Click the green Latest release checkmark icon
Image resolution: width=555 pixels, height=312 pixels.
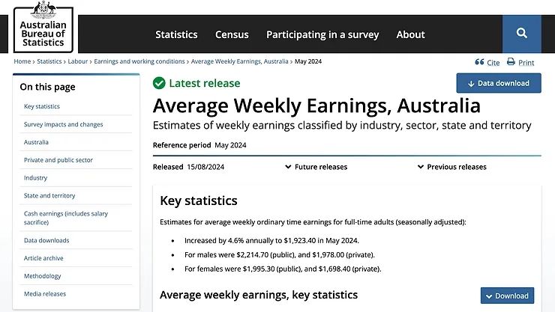159,83
